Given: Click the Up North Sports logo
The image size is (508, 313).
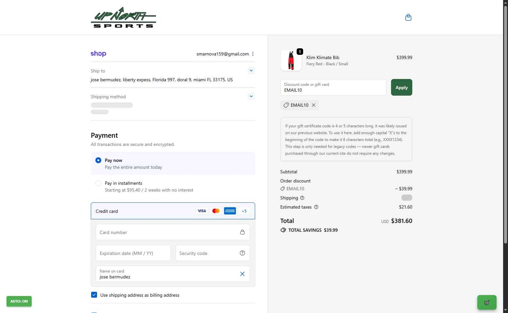Looking at the screenshot, I should 123,17.
